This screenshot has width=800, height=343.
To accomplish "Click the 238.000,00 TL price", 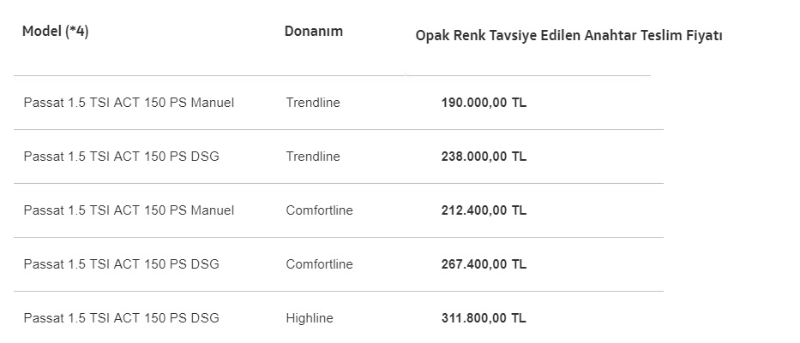I will (484, 157).
